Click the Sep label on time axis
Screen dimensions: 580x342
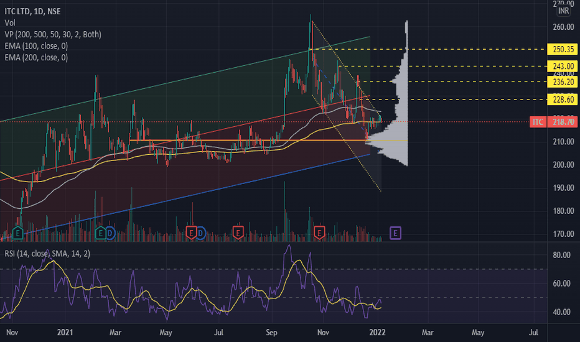pos(271,333)
